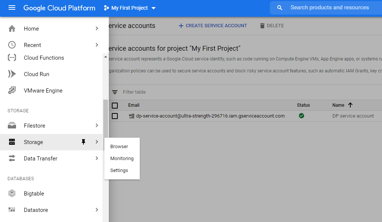The height and width of the screenshot is (222, 382).
Task: Click the Storage icon in sidebar
Action: [x=12, y=142]
